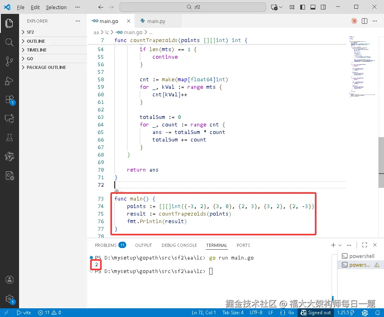Image resolution: width=384 pixels, height=317 pixels.
Task: Close the bottom panel
Action: (375, 245)
